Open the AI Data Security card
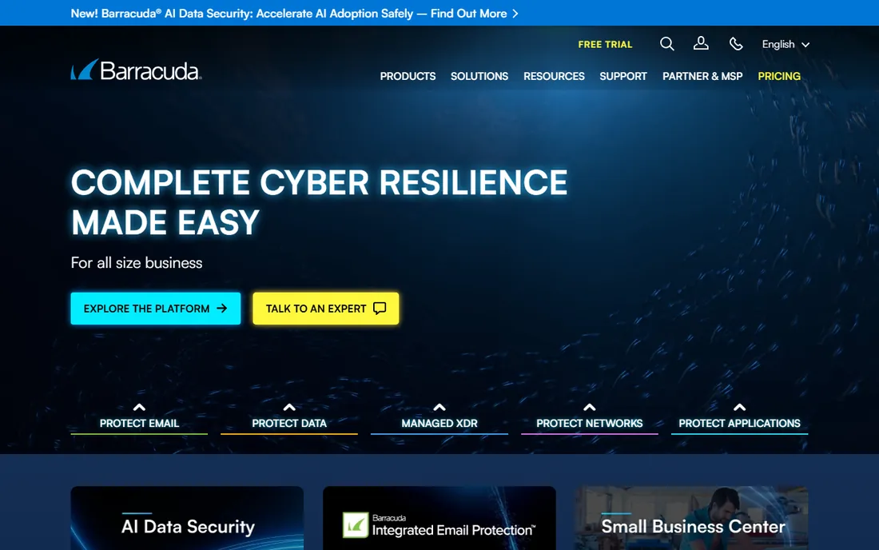The width and height of the screenshot is (879, 550). pos(187,518)
